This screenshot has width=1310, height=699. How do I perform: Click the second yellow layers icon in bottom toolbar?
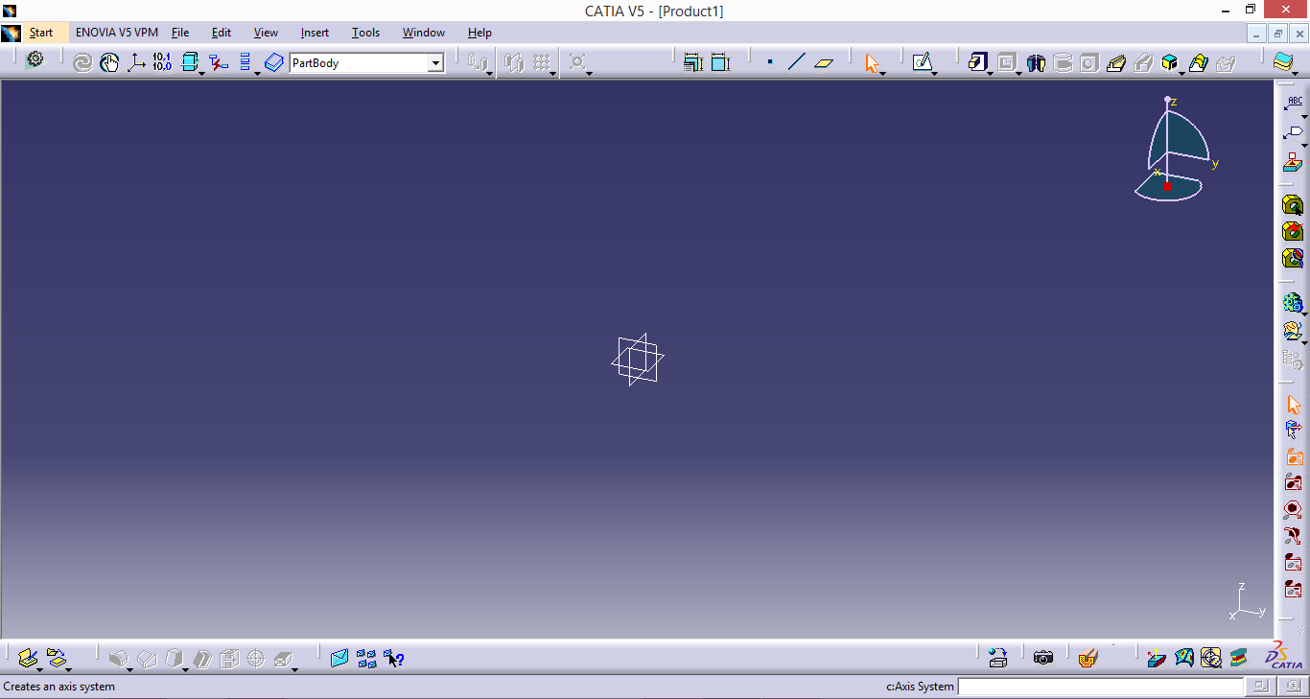pos(56,658)
